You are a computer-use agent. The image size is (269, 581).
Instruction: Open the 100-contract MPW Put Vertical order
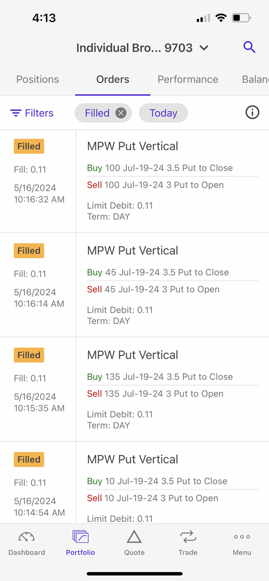point(134,181)
